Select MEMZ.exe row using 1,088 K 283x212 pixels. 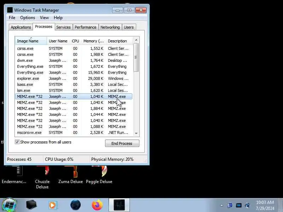[74, 126]
